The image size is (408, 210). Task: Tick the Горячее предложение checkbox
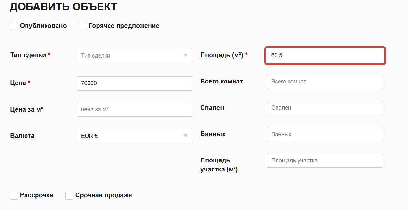(x=83, y=26)
